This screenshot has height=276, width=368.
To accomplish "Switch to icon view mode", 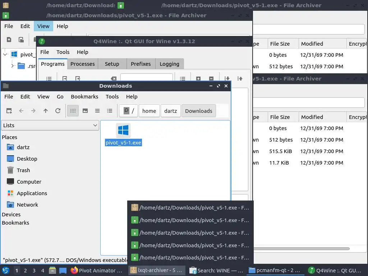I will [x=73, y=111].
